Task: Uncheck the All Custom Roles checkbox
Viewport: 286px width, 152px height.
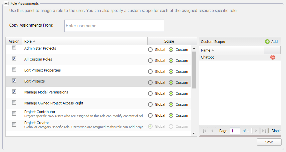Action: 14,59
